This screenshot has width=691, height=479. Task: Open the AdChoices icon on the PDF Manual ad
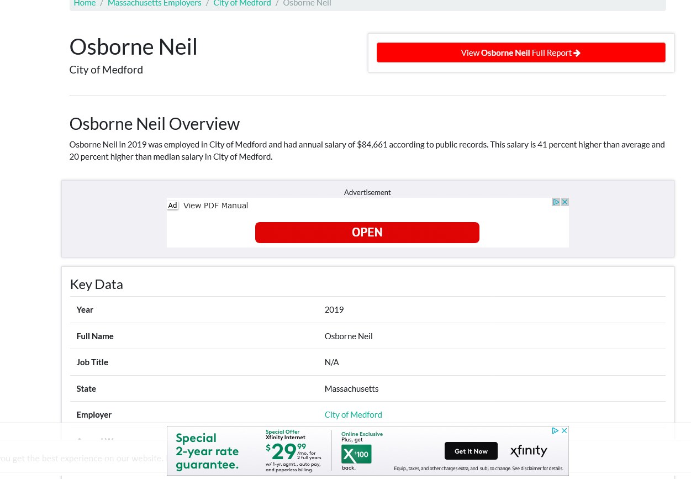pos(556,202)
